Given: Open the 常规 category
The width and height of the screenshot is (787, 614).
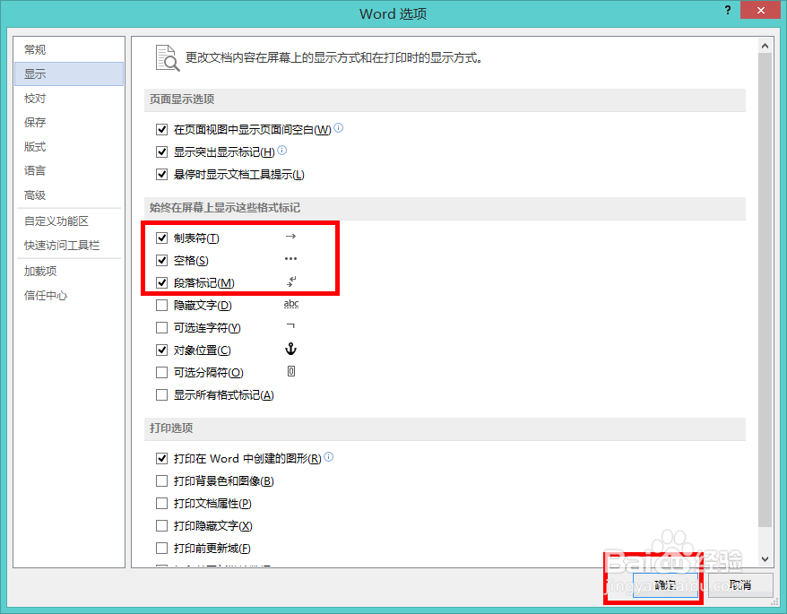Looking at the screenshot, I should click(69, 49).
